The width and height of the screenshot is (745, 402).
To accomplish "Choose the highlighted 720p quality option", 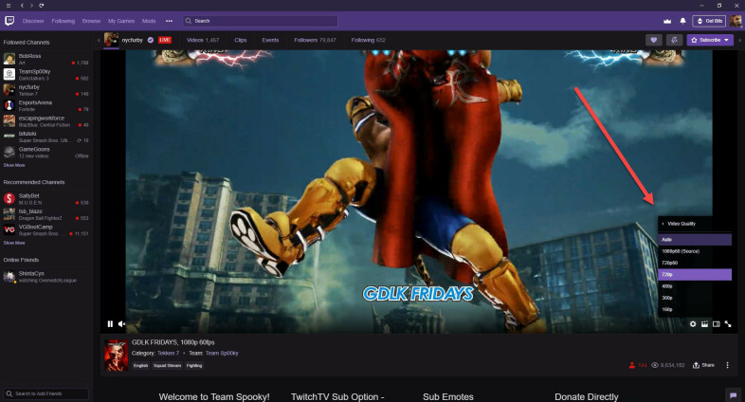I will tap(695, 275).
